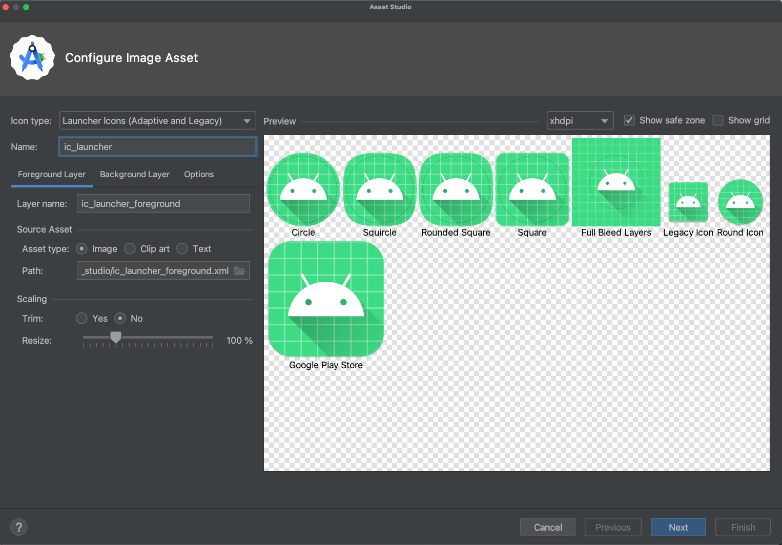Click the Resize slider handle
This screenshot has width=782, height=545.
(116, 337)
